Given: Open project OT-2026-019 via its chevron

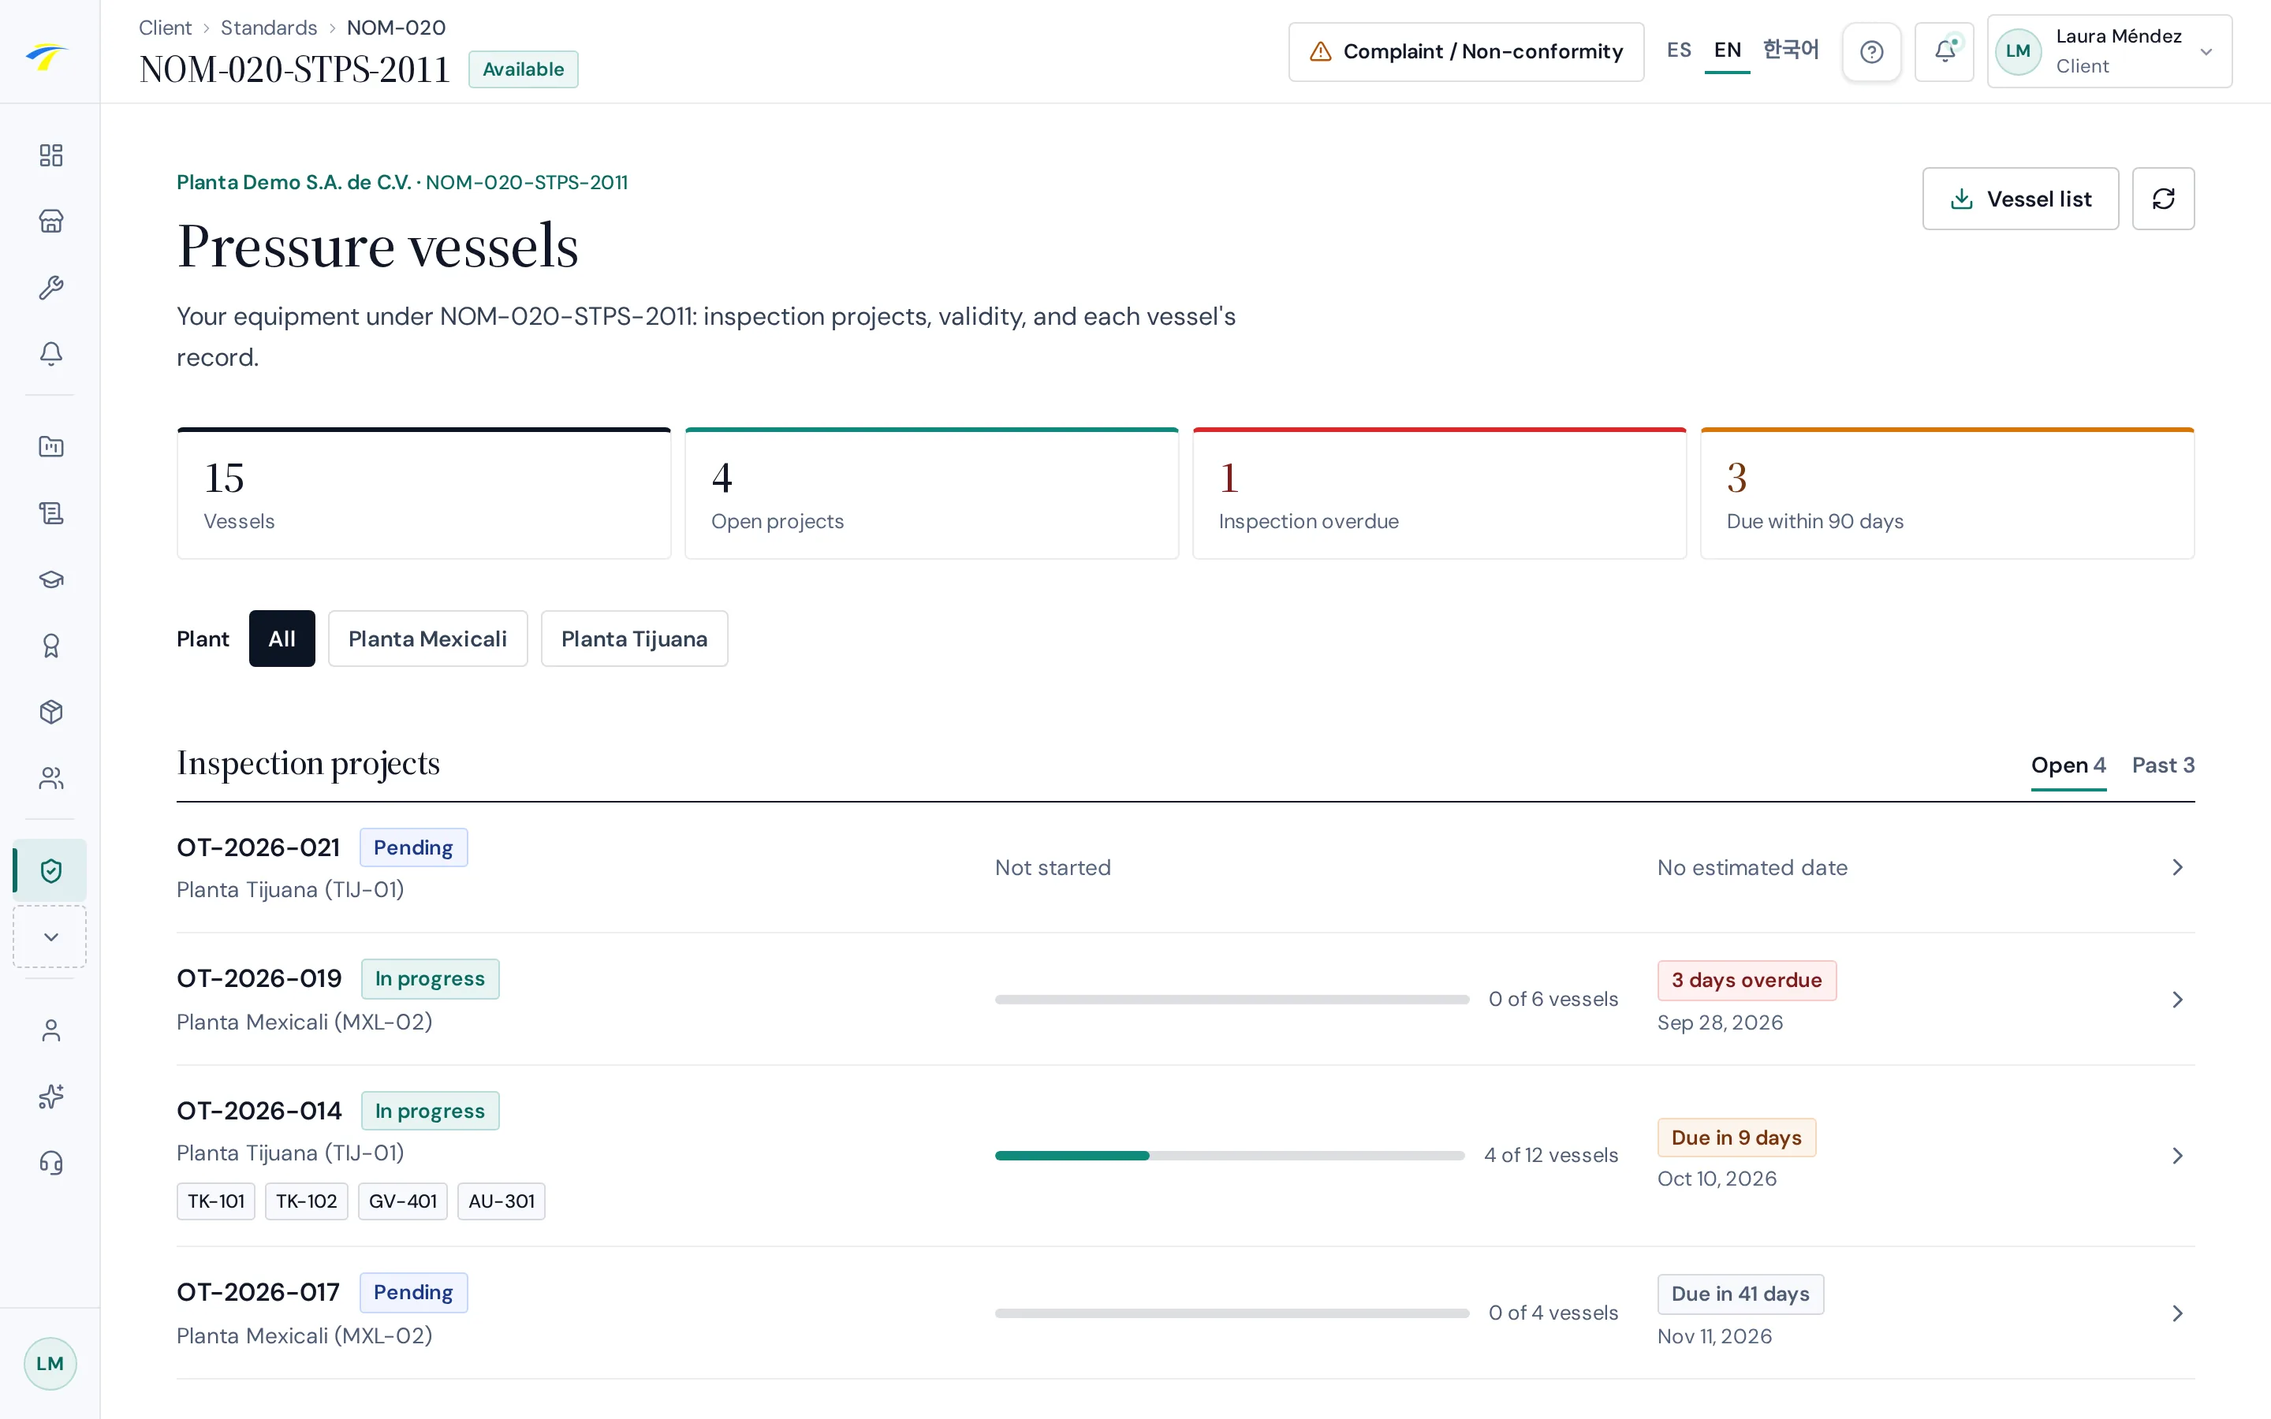Looking at the screenshot, I should [x=2177, y=1000].
